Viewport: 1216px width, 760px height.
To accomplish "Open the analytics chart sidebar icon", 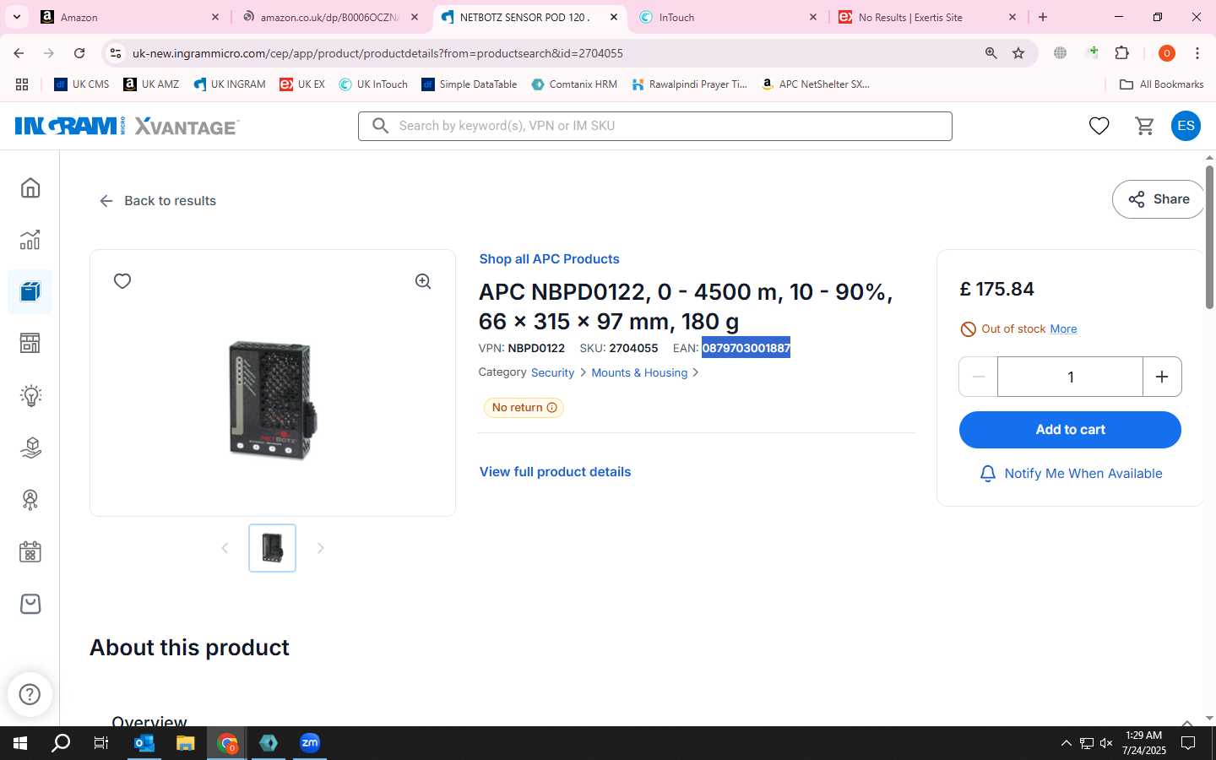I will pyautogui.click(x=30, y=240).
